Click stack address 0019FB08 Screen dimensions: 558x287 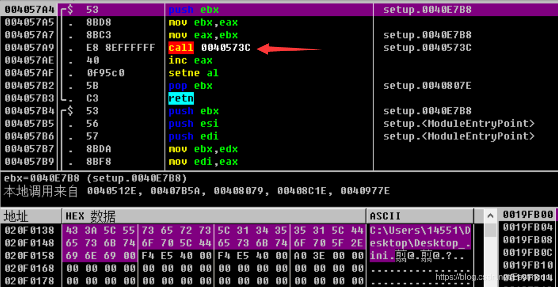coord(528,240)
